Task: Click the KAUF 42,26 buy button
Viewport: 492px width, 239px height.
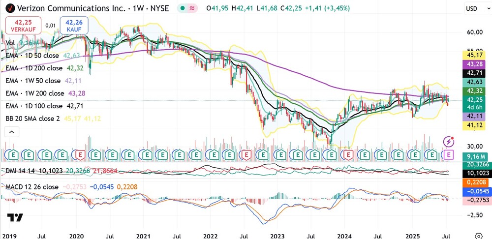Action: 74,26
